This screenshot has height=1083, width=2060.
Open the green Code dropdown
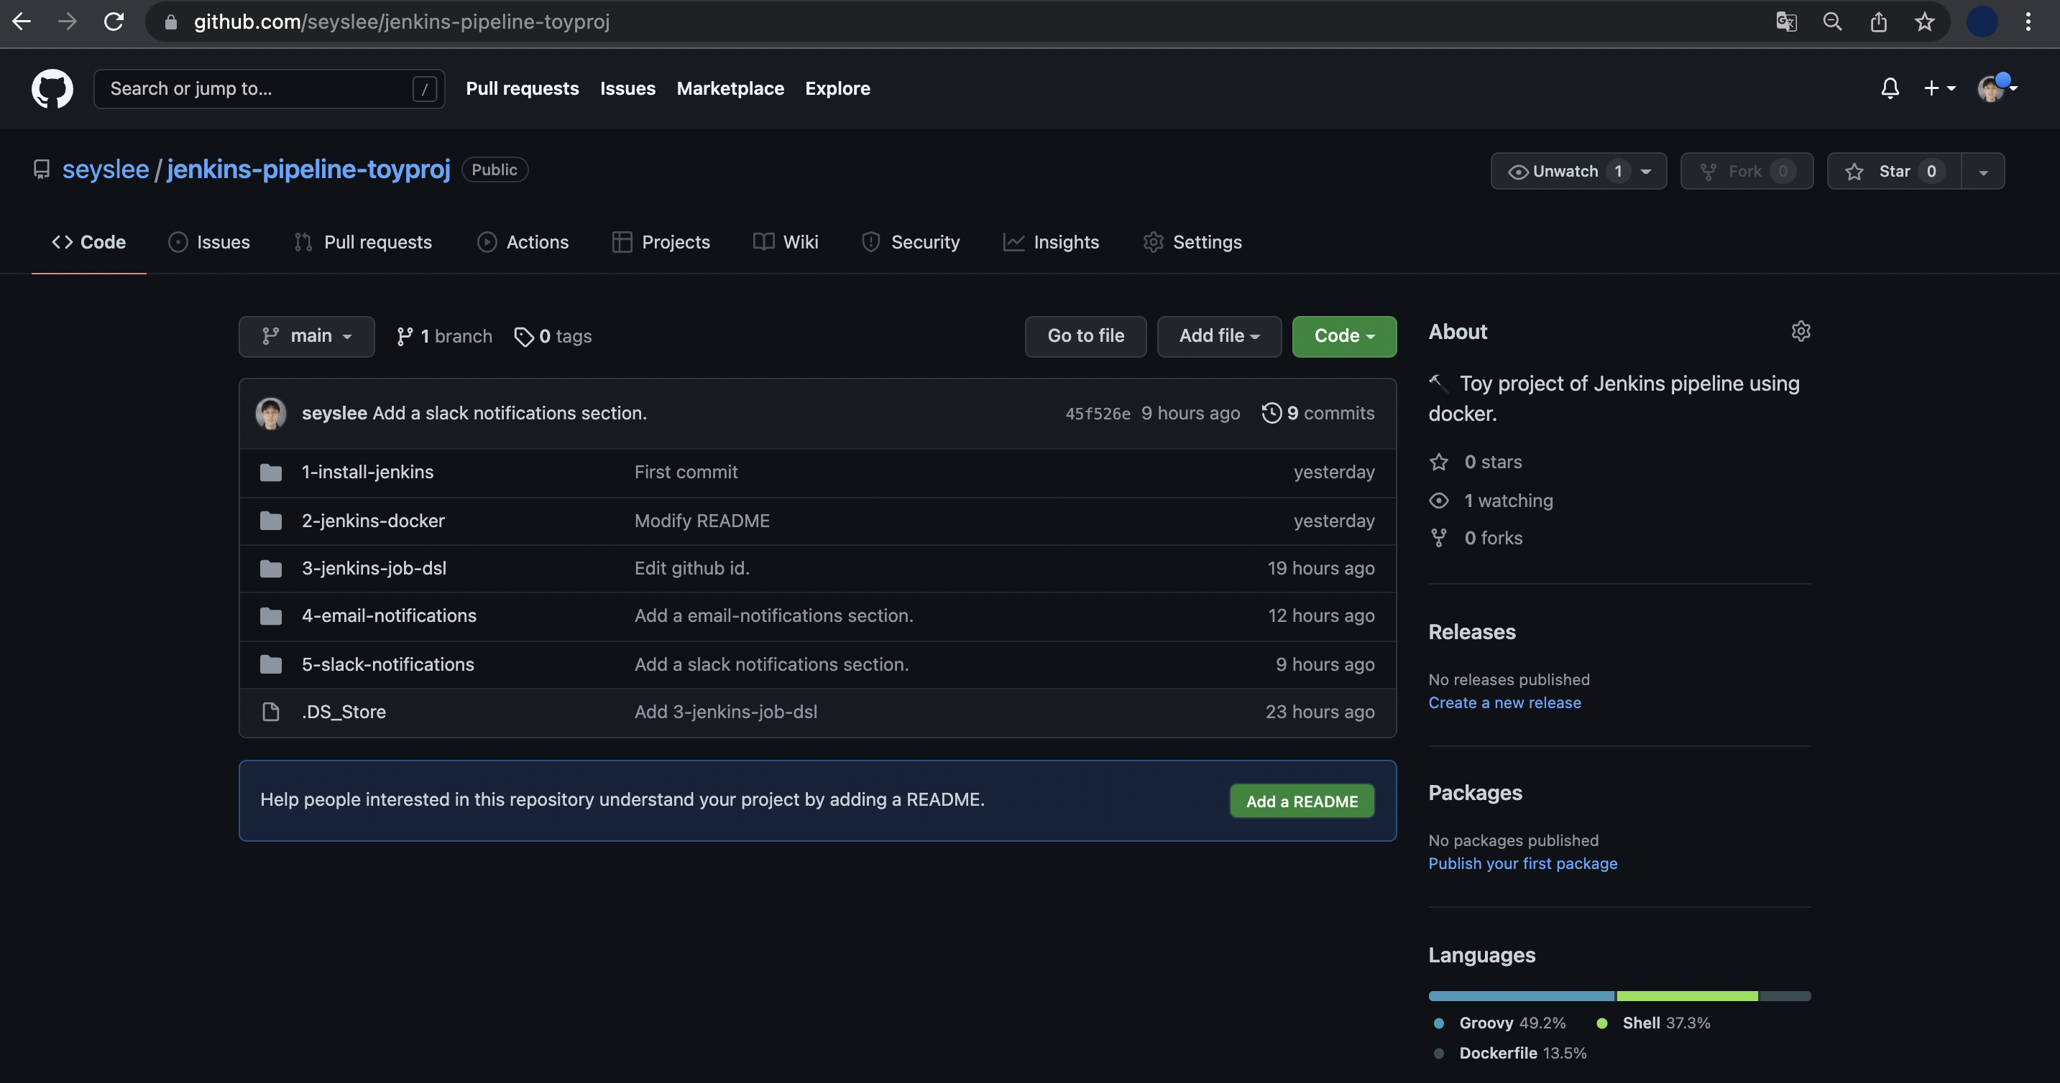(1343, 335)
